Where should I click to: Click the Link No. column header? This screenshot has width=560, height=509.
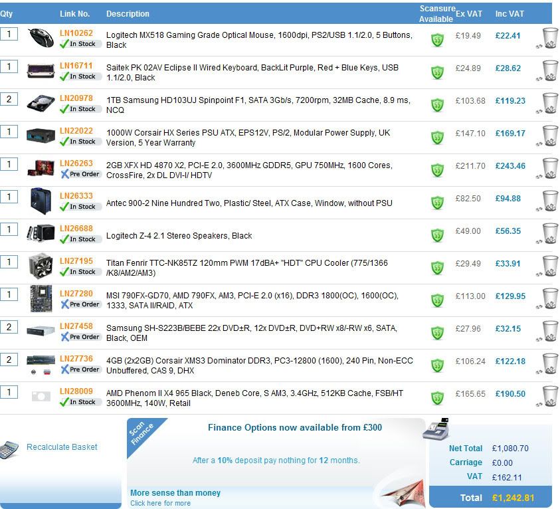(x=74, y=14)
